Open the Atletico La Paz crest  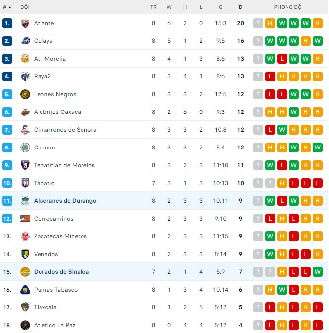click(x=25, y=325)
